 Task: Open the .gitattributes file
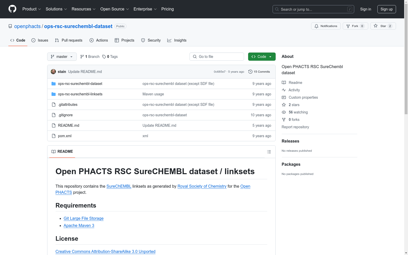[x=68, y=105]
